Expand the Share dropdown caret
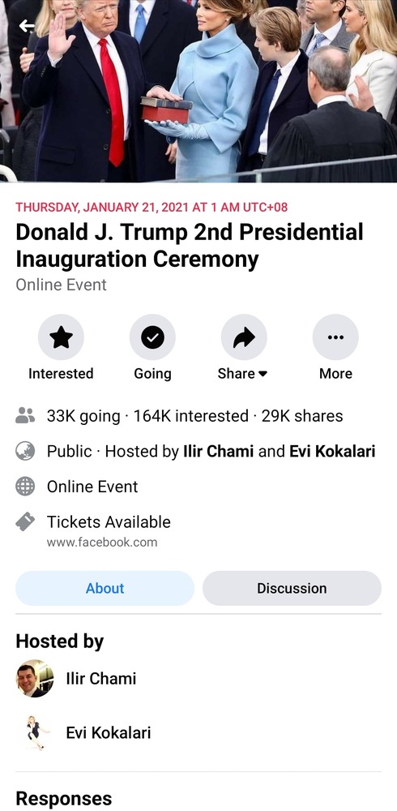The width and height of the screenshot is (397, 811). pos(263,374)
